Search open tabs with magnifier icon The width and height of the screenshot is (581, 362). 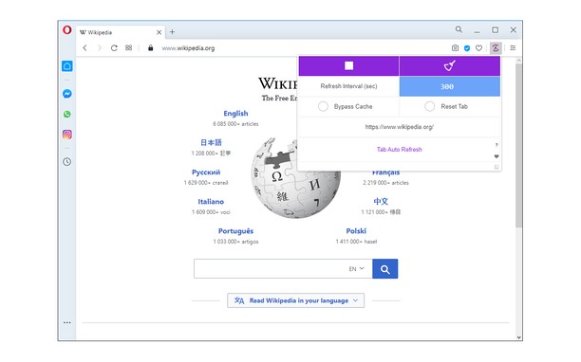(x=459, y=29)
